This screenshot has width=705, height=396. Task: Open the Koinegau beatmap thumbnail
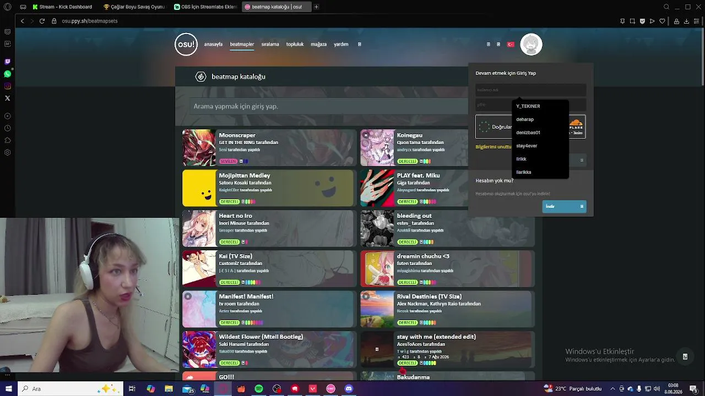coord(377,148)
